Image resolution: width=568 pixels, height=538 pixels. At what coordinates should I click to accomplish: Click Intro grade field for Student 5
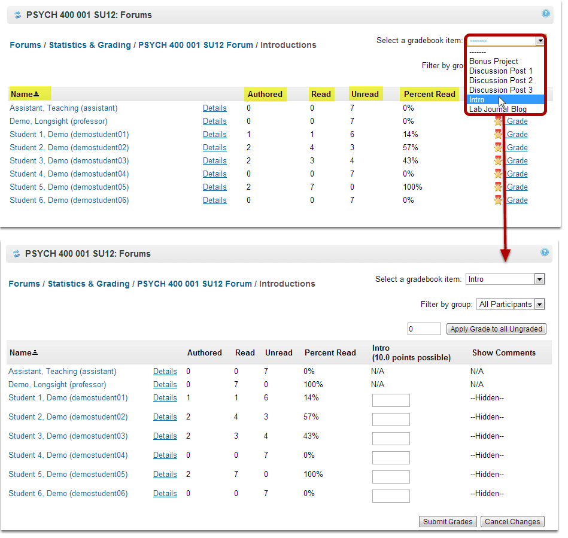391,477
